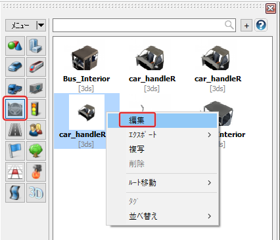Screen dimensions: 280x240
Task: Open the 3D text category icon
Action: tap(36, 193)
